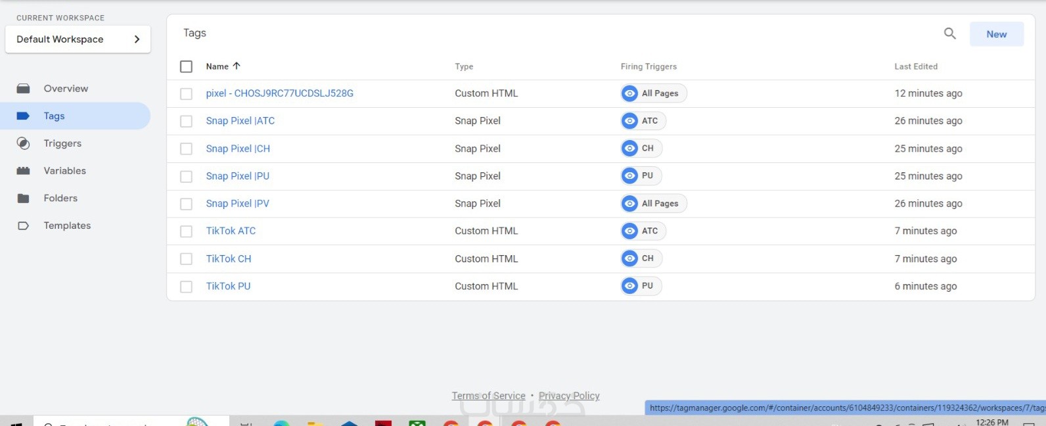
Task: Click the Type column header
Action: click(464, 66)
